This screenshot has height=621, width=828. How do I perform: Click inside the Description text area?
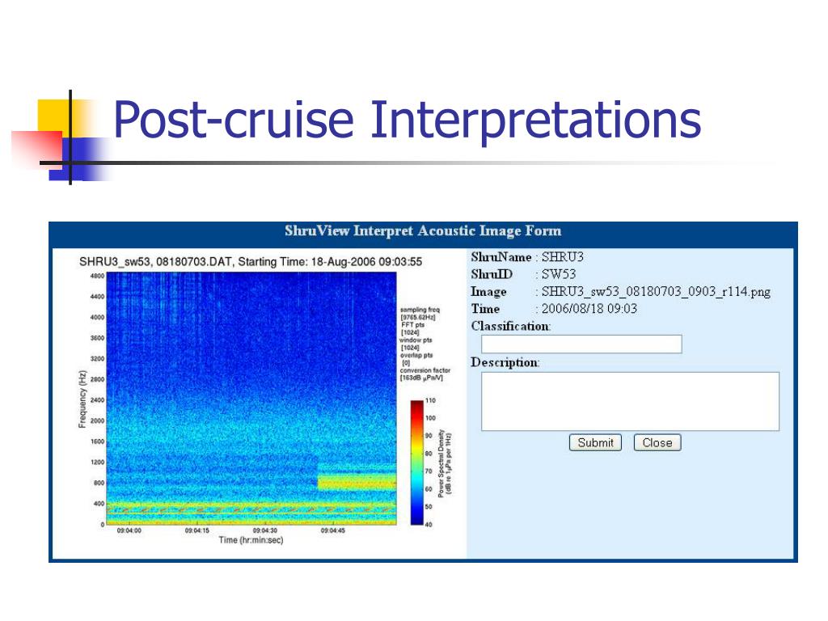[x=630, y=401]
